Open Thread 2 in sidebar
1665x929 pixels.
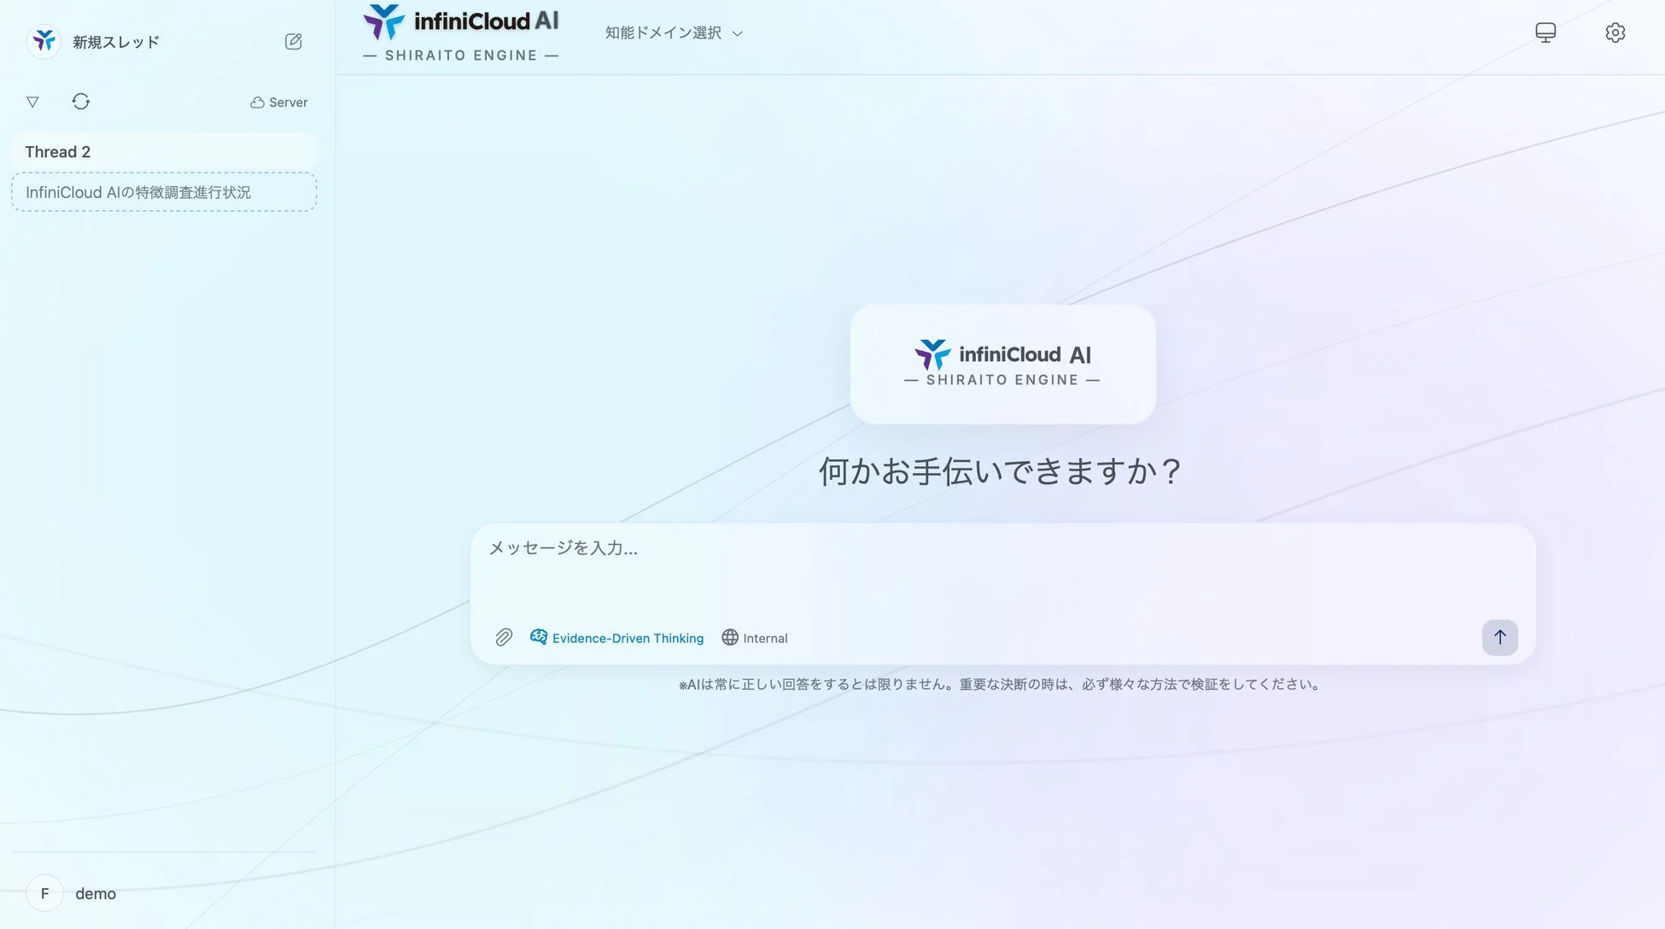[x=164, y=152]
